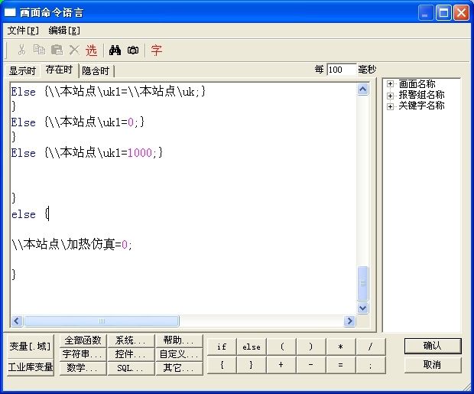Click the 工业库变量 button
474x394 pixels.
pos(31,367)
